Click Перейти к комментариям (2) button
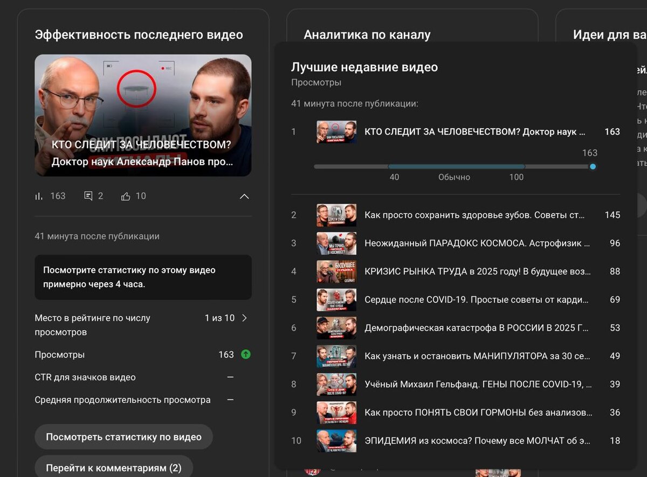 coord(114,467)
